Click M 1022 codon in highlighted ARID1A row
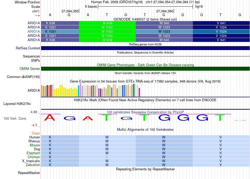 pos(107,31)
